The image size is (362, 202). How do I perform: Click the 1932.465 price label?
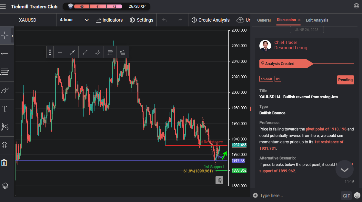coord(239,145)
